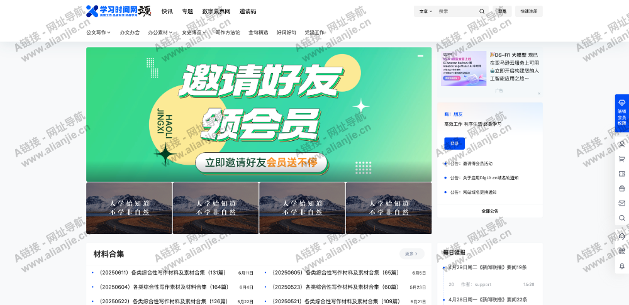Click the author name support
The height and width of the screenshot is (305, 629).
[x=482, y=284]
